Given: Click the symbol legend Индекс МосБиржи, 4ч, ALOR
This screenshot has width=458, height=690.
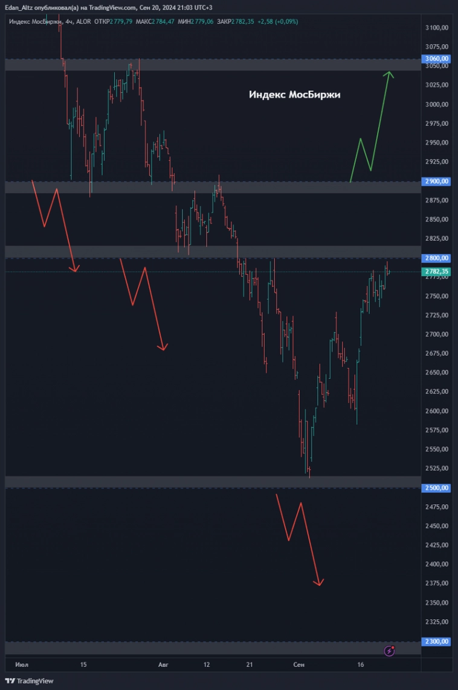Looking at the screenshot, I should point(50,21).
